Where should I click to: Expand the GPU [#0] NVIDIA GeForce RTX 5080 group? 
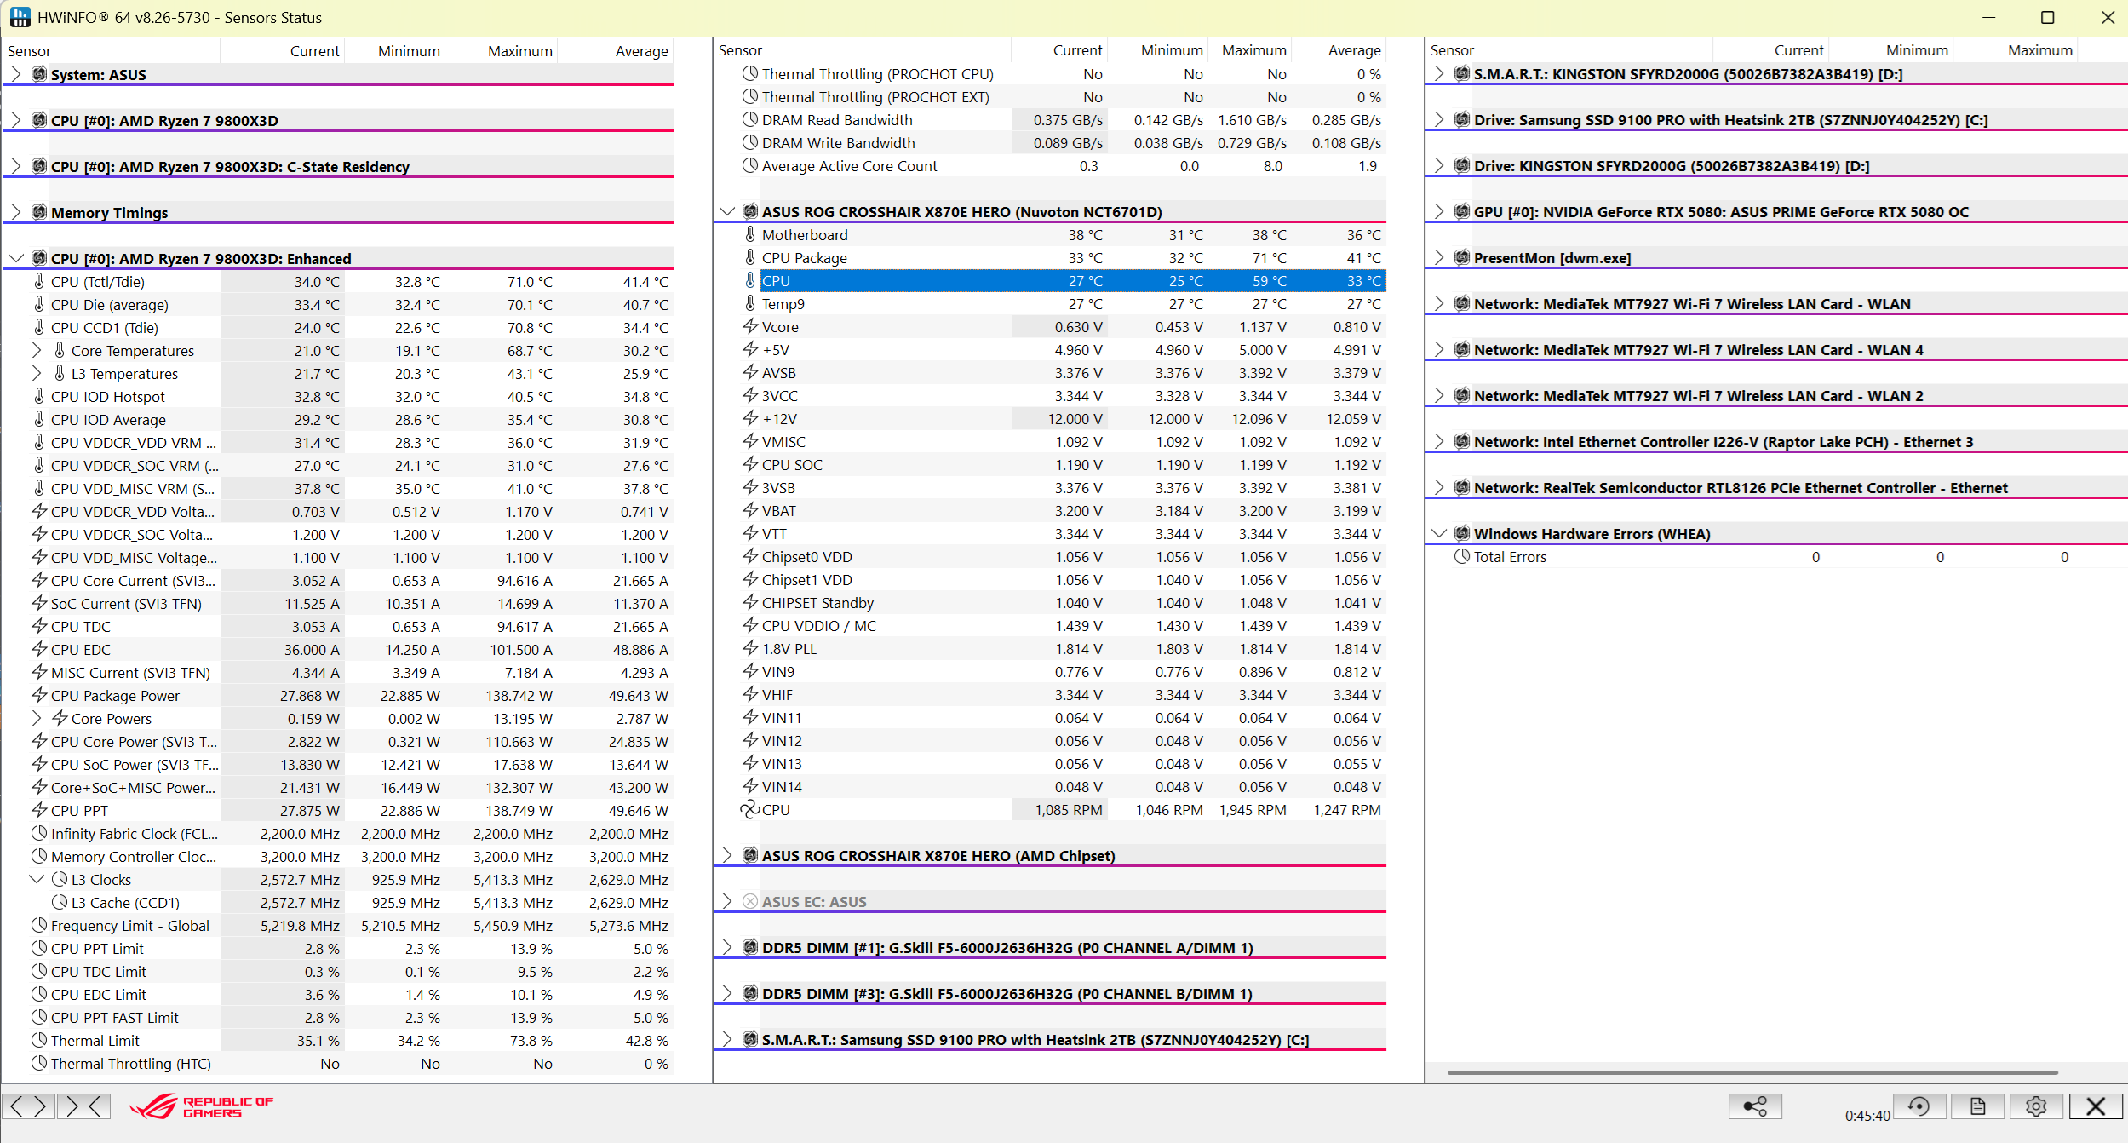tap(1439, 211)
